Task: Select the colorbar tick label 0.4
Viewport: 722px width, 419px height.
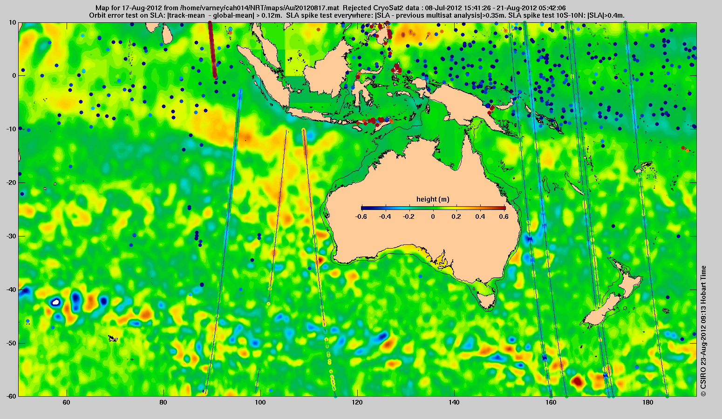Action: coord(481,216)
